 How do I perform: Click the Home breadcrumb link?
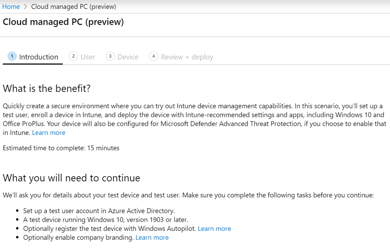(x=11, y=6)
